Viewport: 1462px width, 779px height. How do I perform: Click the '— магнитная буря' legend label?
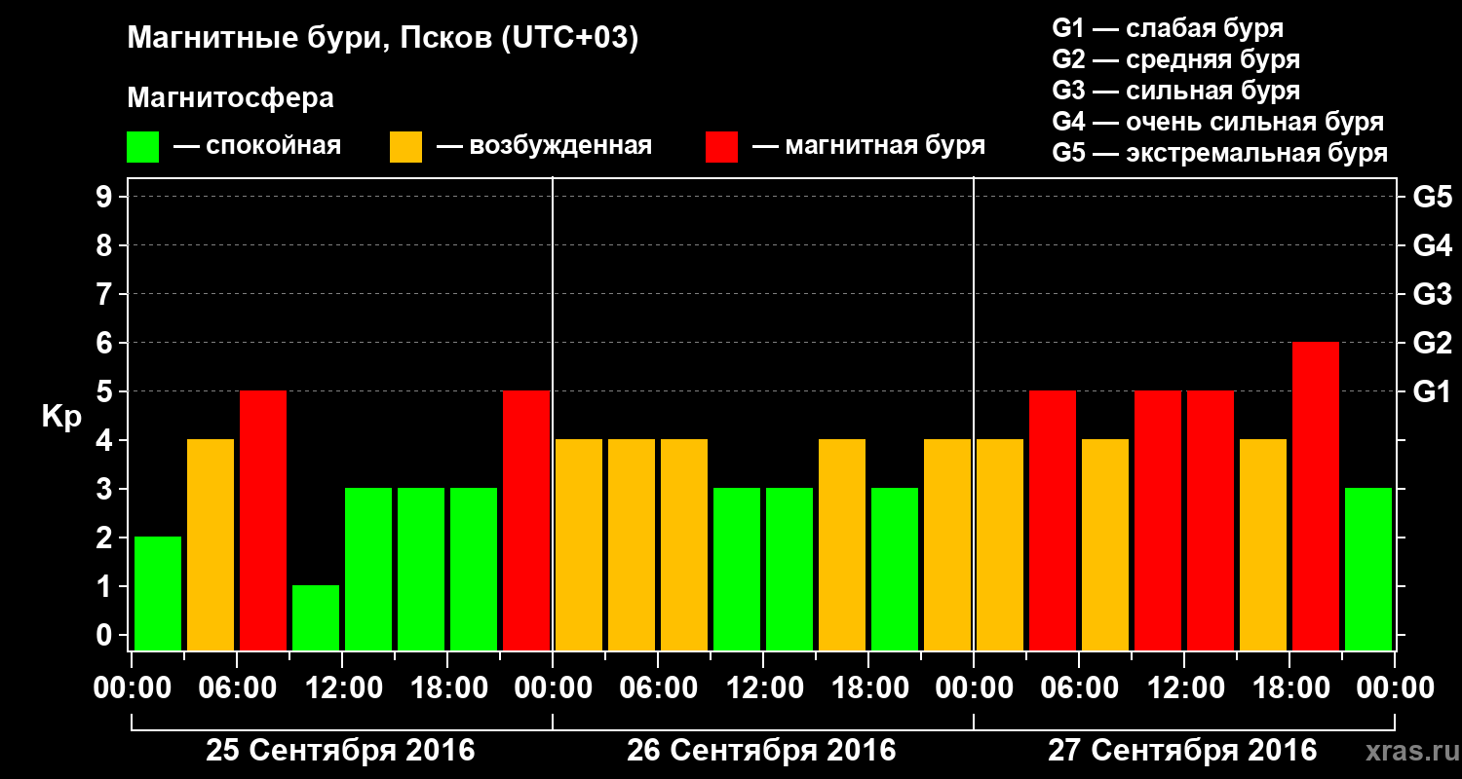click(x=869, y=147)
